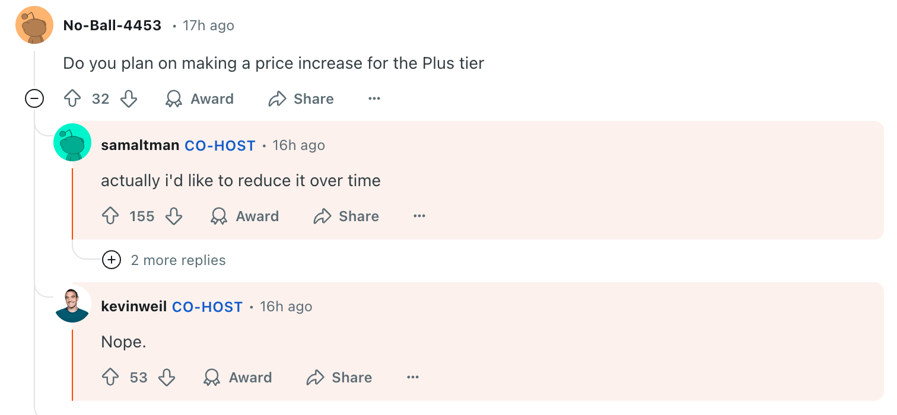Image resolution: width=897 pixels, height=415 pixels.
Task: Share kevinweil's reply
Action: [x=339, y=378]
